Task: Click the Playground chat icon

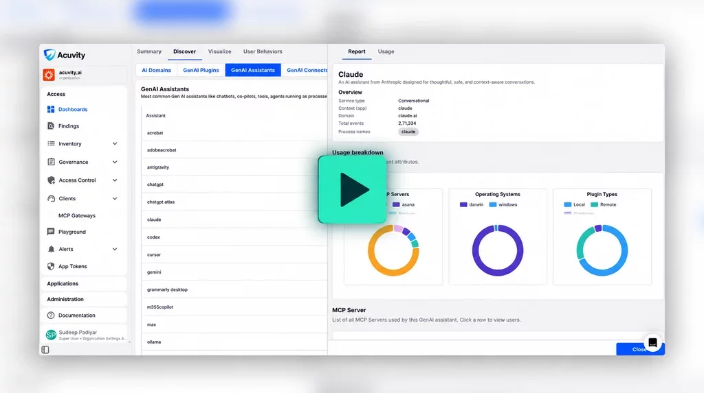Action: click(x=51, y=232)
